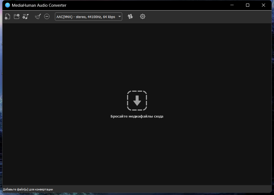
Task: Minimize the MediaHuman Audio Converter window
Action: click(232, 5)
